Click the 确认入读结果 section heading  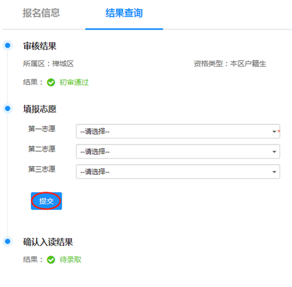(x=48, y=242)
